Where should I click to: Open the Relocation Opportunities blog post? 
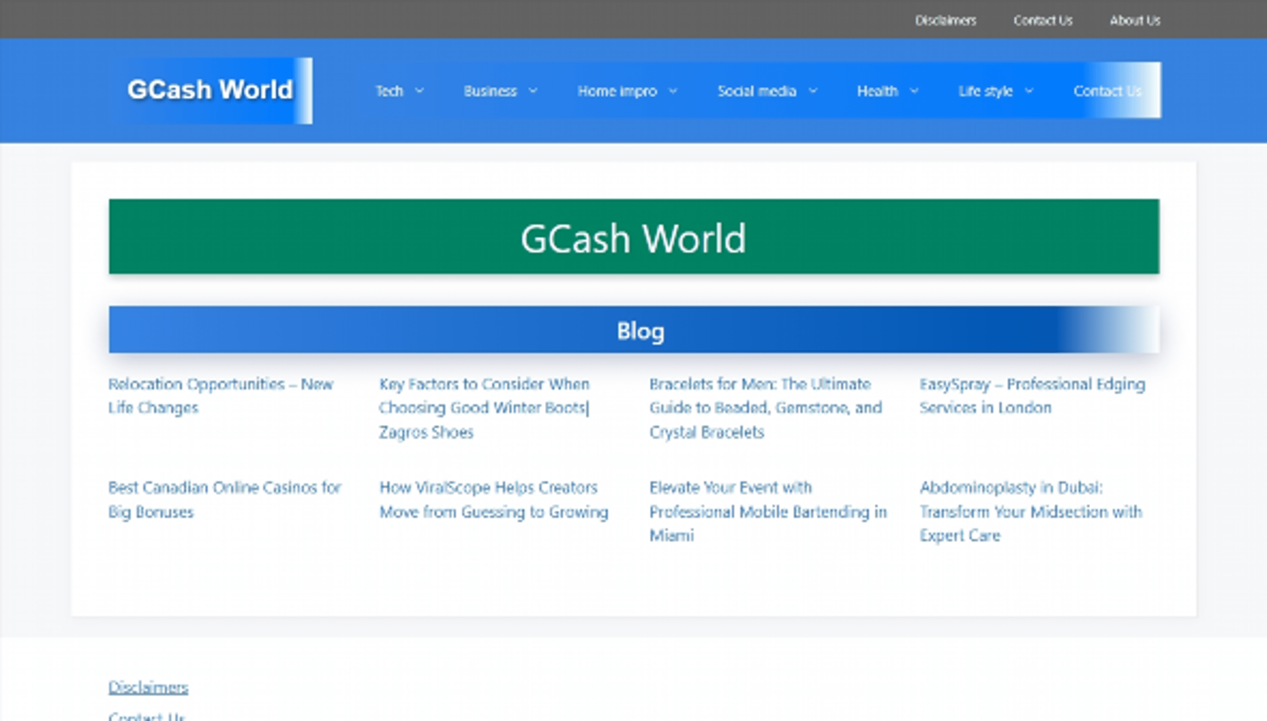221,396
